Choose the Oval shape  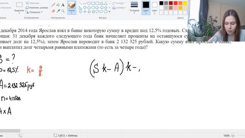(89, 3)
